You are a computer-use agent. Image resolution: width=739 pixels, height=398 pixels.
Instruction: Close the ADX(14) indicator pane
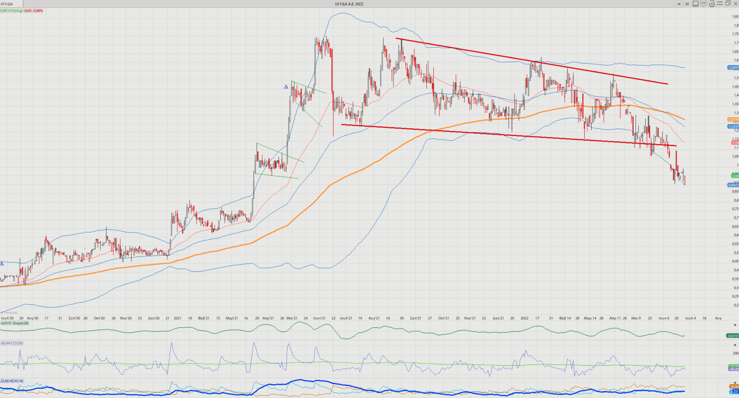click(x=735, y=382)
